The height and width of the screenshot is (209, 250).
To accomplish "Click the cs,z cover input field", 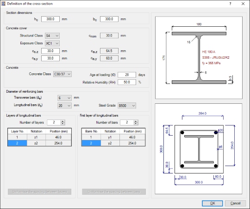I will [50, 51].
